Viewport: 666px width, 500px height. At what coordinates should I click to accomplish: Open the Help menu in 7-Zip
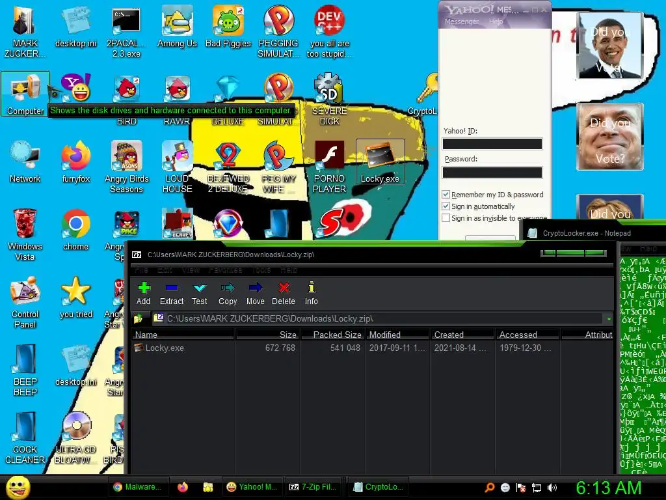[x=288, y=270]
